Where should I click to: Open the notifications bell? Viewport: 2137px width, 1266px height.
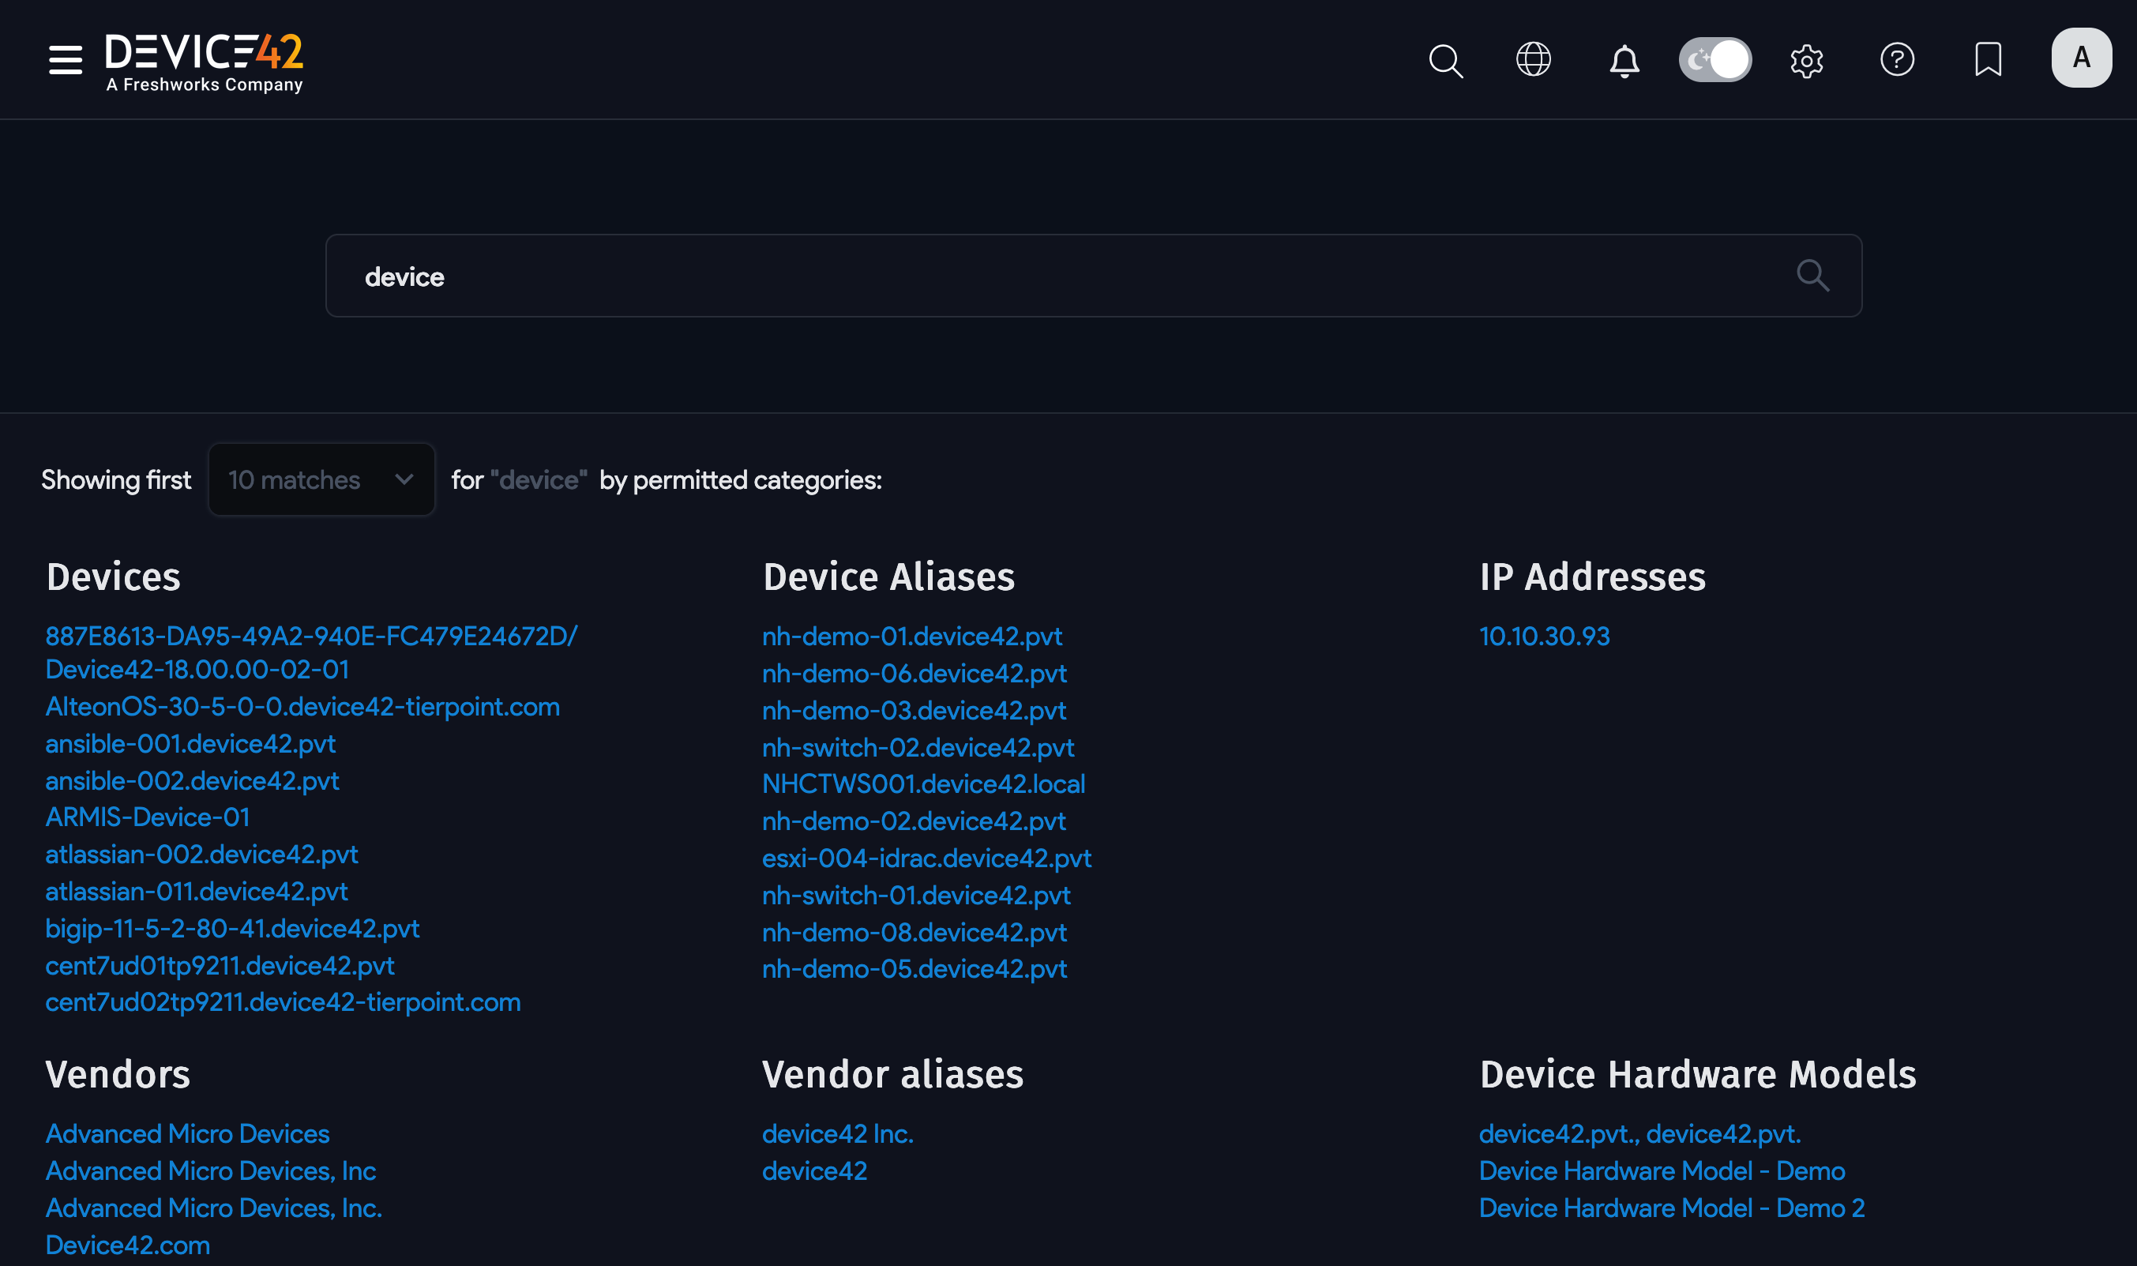1624,59
